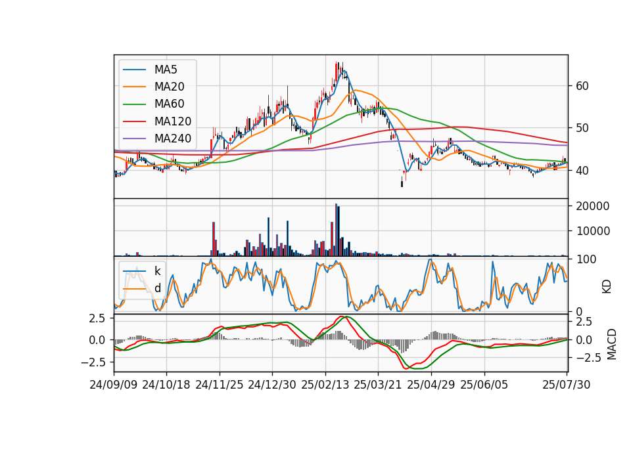Image resolution: width=631 pixels, height=453 pixels.
Task: Click the 25/02/13 date axis label
Action: click(325, 385)
